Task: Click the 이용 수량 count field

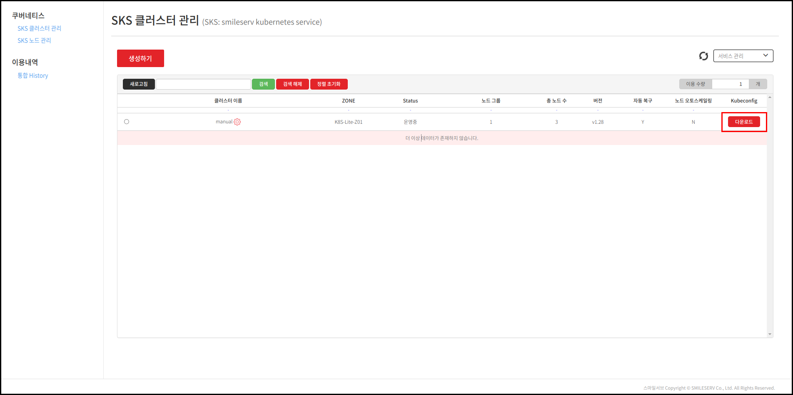Action: click(x=730, y=84)
